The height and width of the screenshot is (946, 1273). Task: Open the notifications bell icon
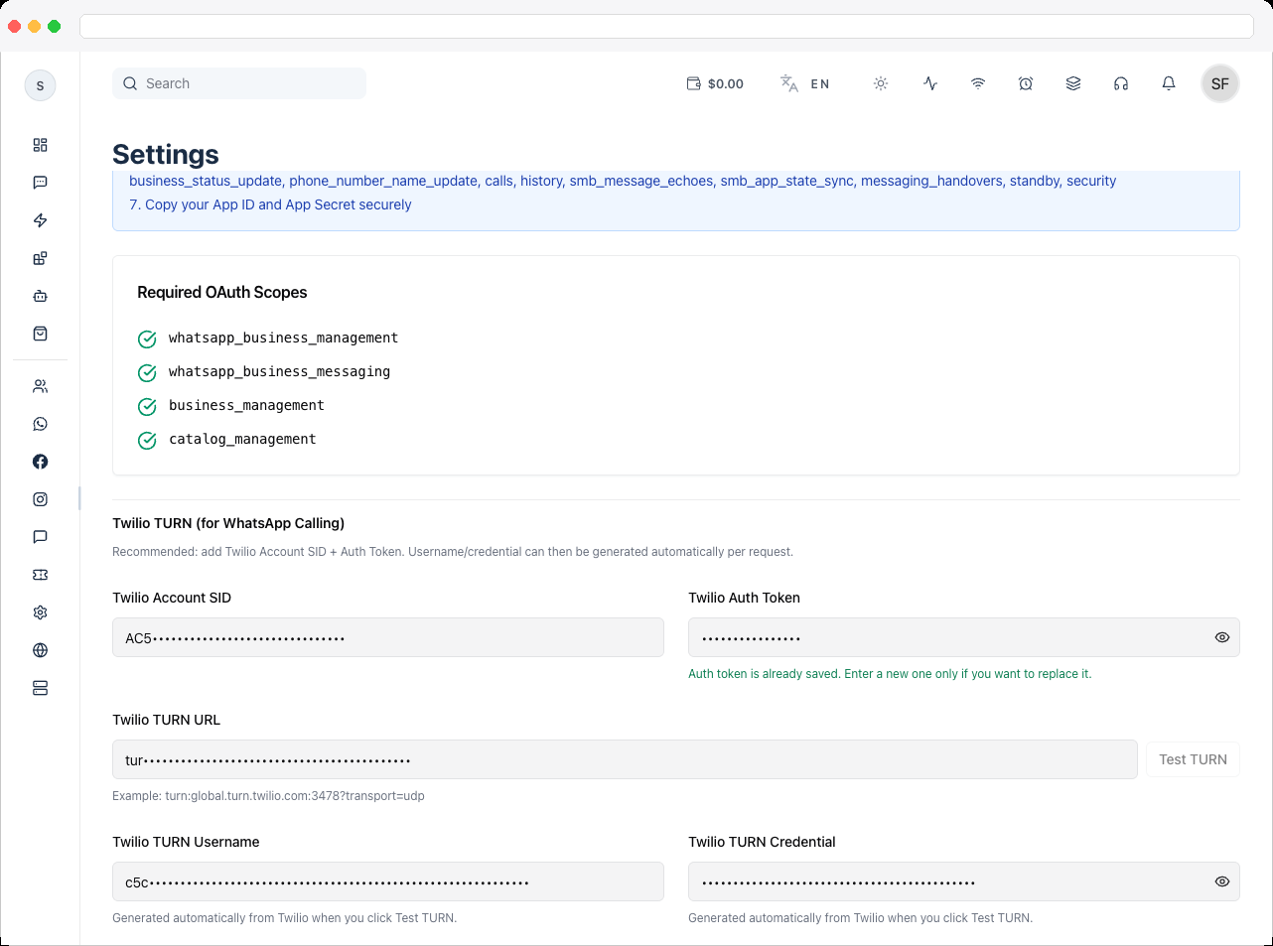coord(1169,83)
